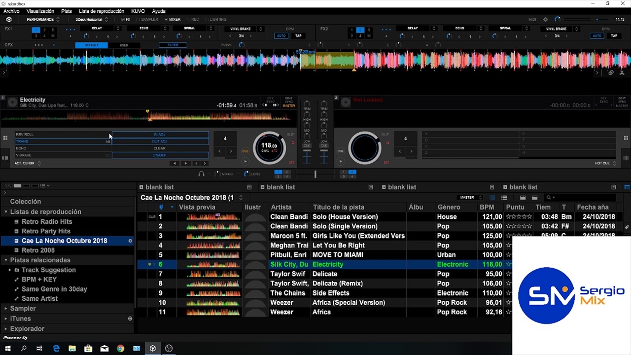This screenshot has height=355, width=631.
Task: Open Google Chrome from the taskbar
Action: (x=120, y=349)
